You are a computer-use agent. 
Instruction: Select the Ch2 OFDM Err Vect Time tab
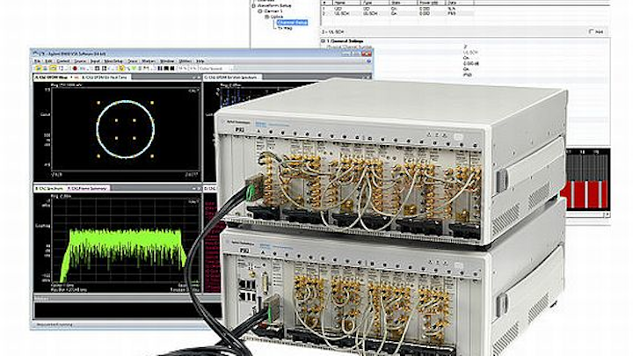[104, 76]
